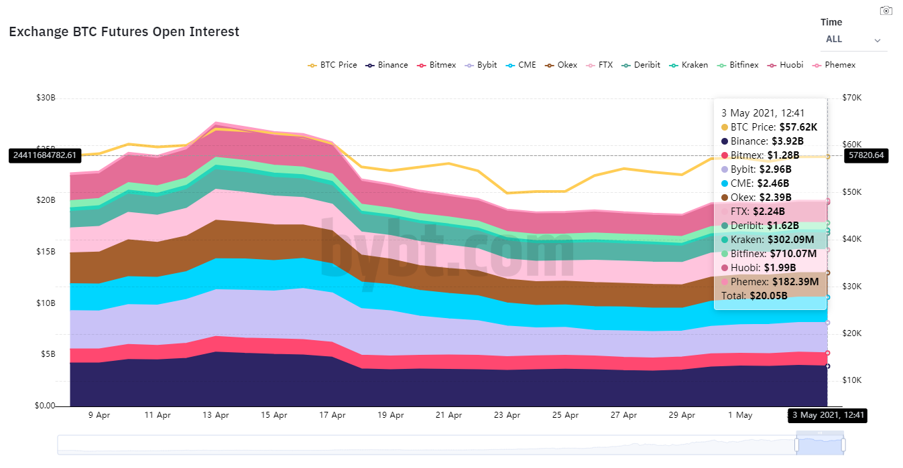Click Total: $20.05B in tooltip
The width and height of the screenshot is (903, 468).
(754, 295)
